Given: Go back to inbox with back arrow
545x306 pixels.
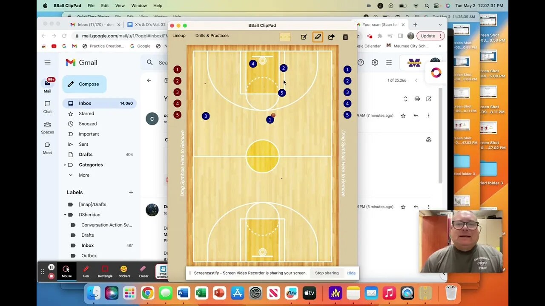Looking at the screenshot, I should [149, 80].
